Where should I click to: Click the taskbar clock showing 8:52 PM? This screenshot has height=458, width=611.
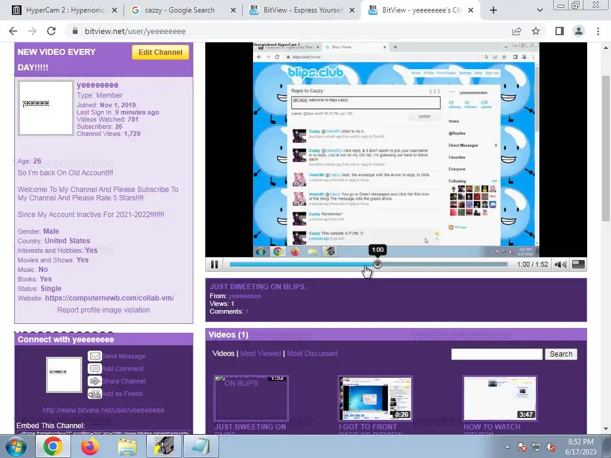[x=581, y=447]
